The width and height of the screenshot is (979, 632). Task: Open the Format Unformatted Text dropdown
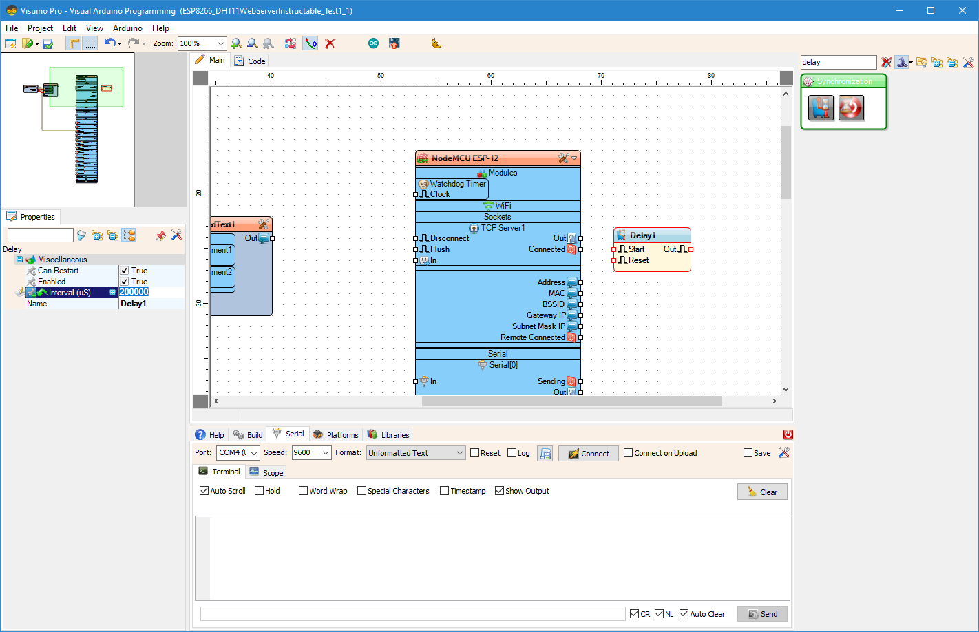(x=460, y=453)
